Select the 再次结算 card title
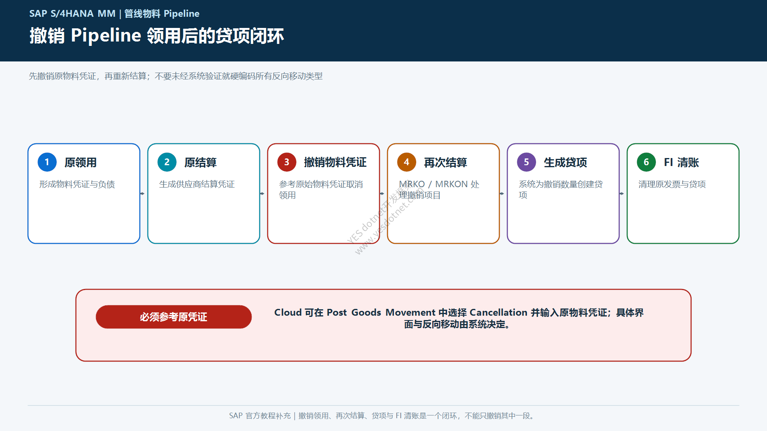The width and height of the screenshot is (767, 431). pos(445,162)
